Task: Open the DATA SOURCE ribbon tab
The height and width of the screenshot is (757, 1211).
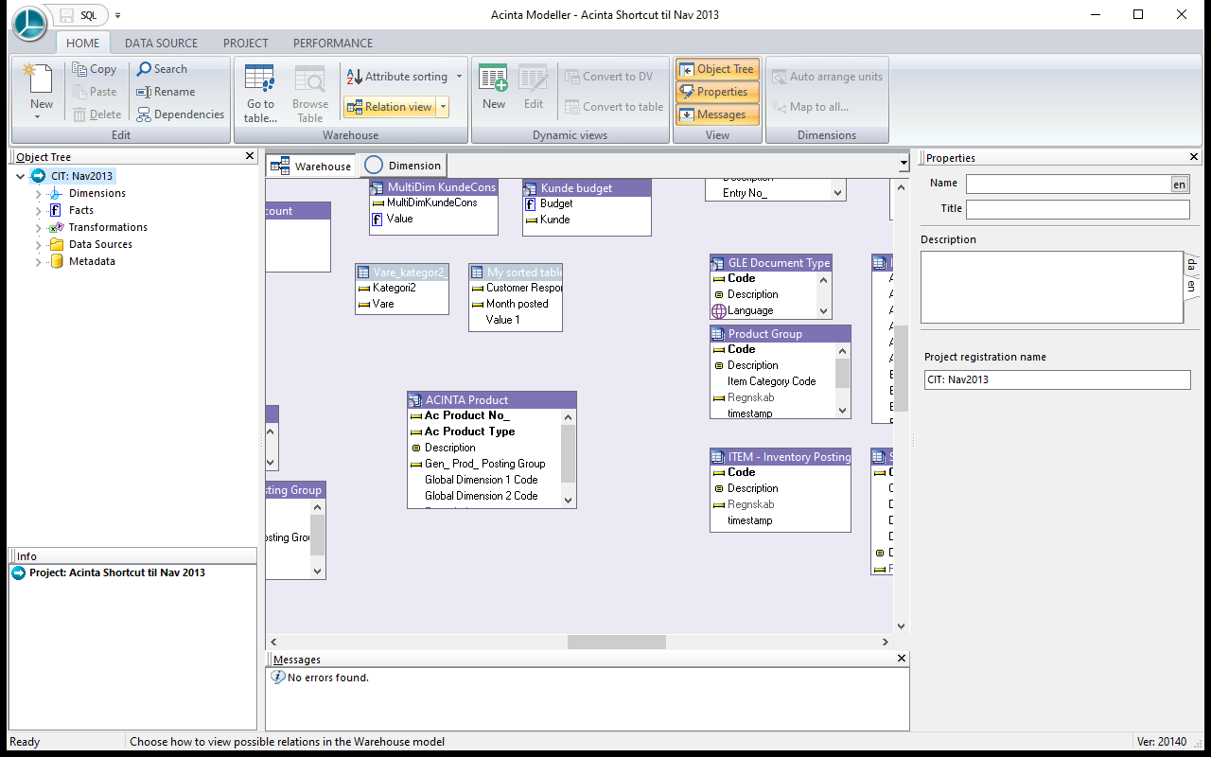Action: [x=162, y=43]
